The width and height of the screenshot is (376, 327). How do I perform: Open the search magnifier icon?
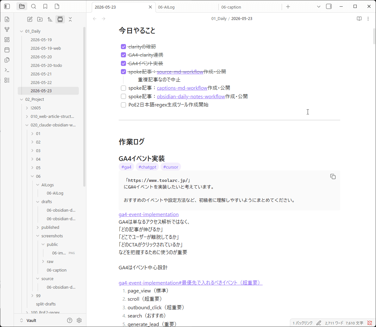coord(34,6)
